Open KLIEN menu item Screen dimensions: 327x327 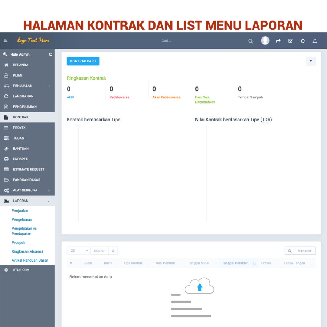pyautogui.click(x=27, y=75)
